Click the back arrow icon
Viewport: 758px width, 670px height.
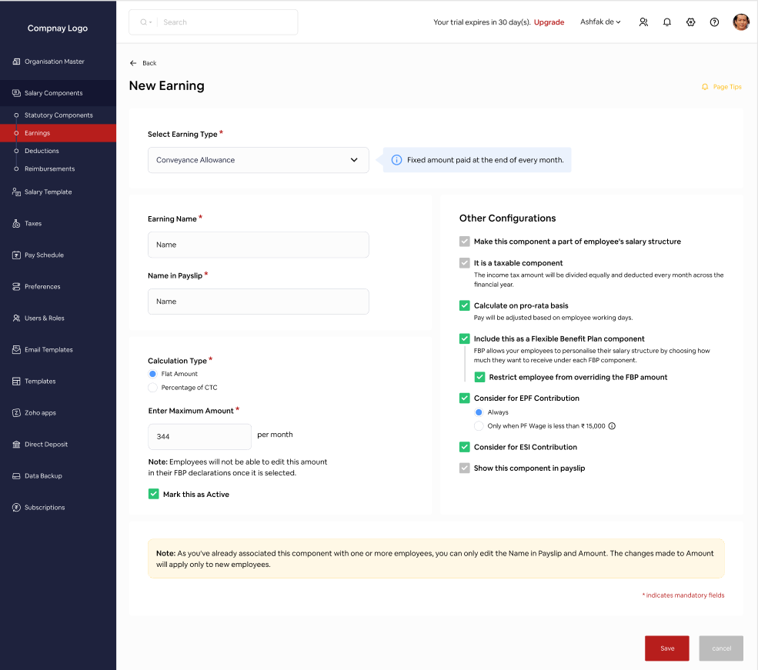pyautogui.click(x=133, y=63)
